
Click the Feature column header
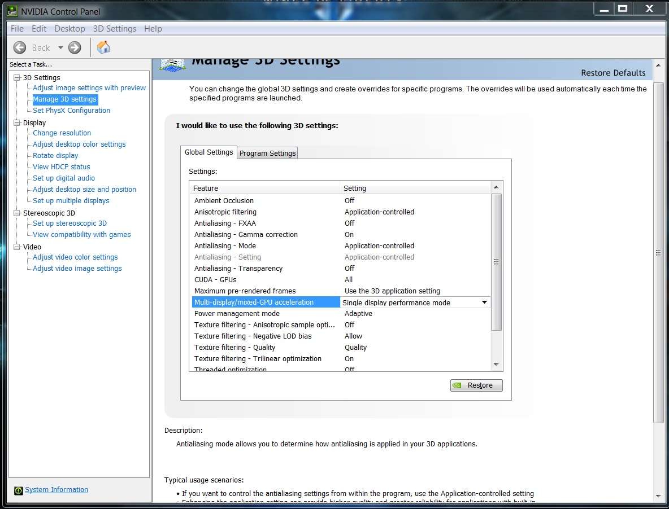tap(265, 188)
